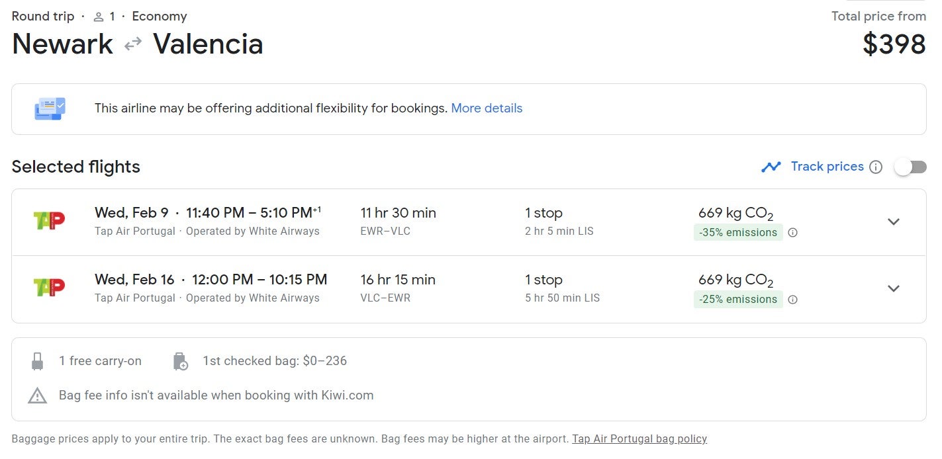Click the info icon beside -25% emissions
This screenshot has width=942, height=459.
coord(792,300)
